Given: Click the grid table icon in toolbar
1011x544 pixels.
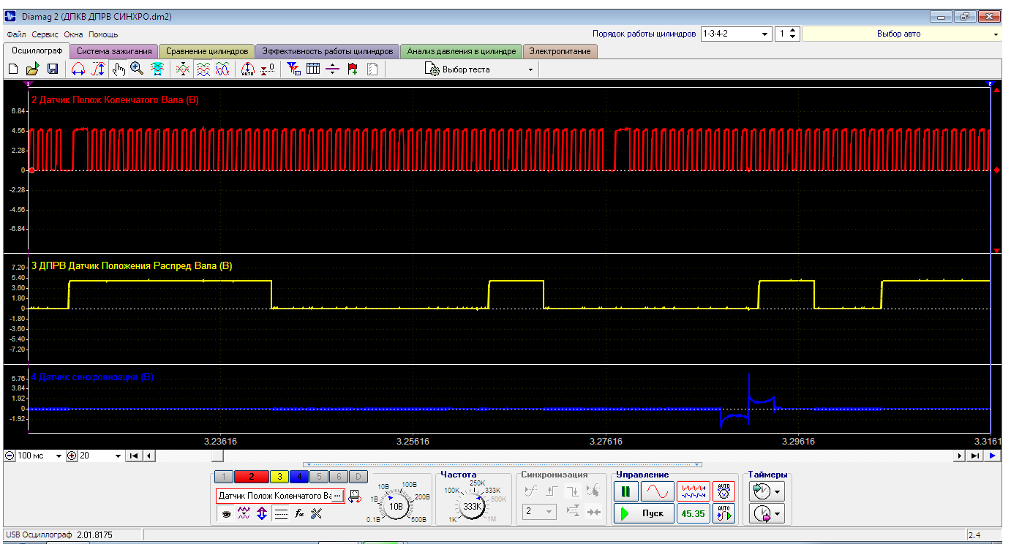Looking at the screenshot, I should pyautogui.click(x=313, y=69).
